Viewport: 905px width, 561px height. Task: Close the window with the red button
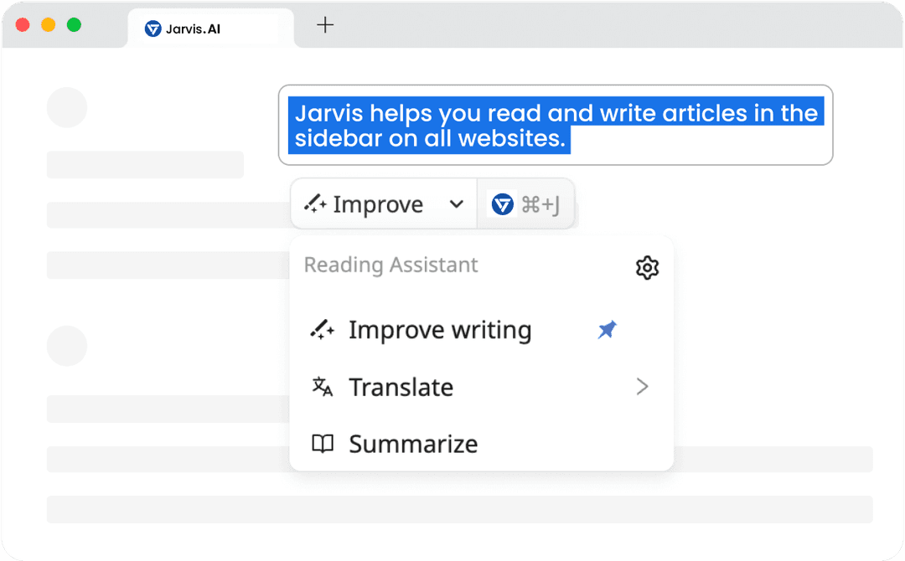pos(23,25)
